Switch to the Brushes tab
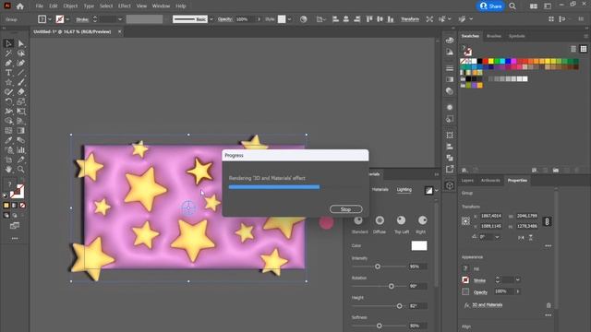 pos(494,36)
